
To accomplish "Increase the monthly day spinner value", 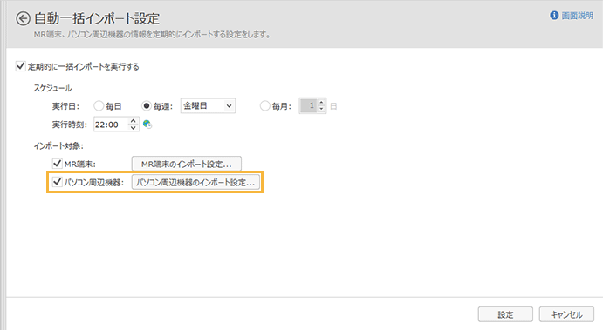I will (x=322, y=103).
